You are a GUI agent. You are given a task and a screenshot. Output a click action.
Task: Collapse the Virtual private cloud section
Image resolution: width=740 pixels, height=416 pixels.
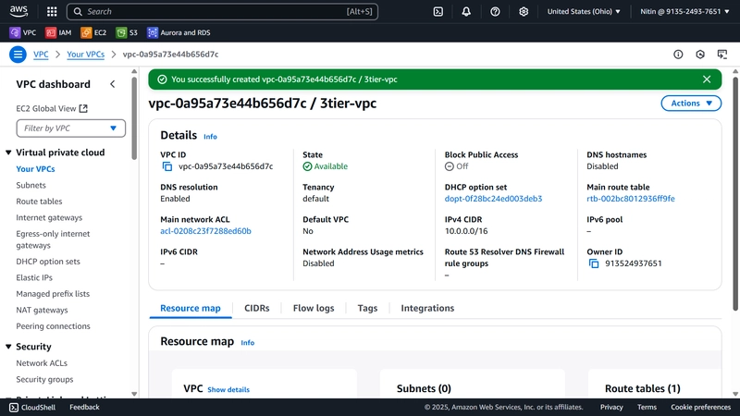pyautogui.click(x=8, y=153)
